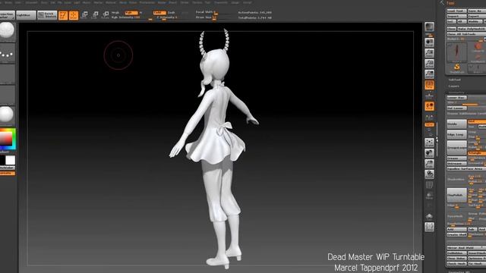Open the Zplugin menu
Viewport: 486px width, 273px height.
tap(235, 2)
